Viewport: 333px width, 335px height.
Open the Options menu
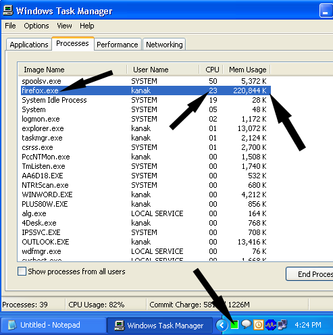(x=36, y=26)
